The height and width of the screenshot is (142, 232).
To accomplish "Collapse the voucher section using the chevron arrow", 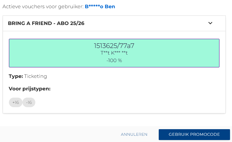I will (x=210, y=23).
